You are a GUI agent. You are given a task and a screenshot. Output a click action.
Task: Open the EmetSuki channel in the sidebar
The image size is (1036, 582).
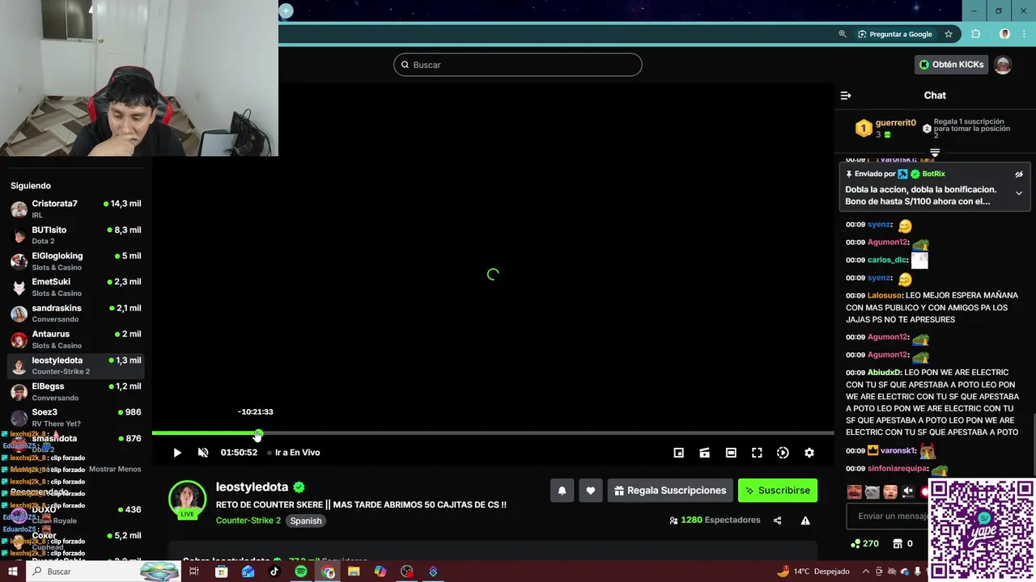(x=76, y=287)
